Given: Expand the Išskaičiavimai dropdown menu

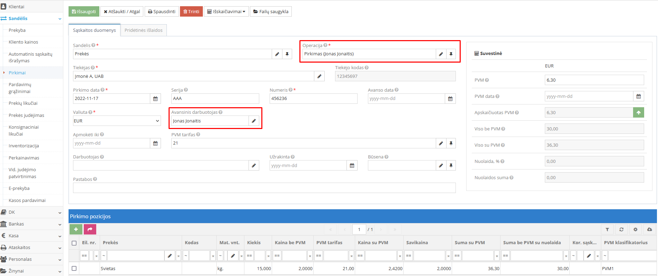Looking at the screenshot, I should click(226, 11).
